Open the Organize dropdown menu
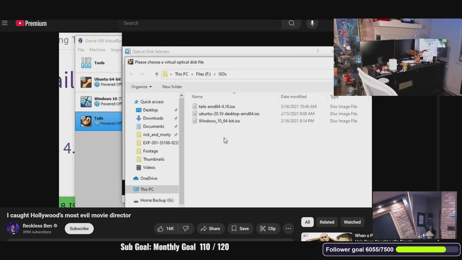 pos(141,87)
